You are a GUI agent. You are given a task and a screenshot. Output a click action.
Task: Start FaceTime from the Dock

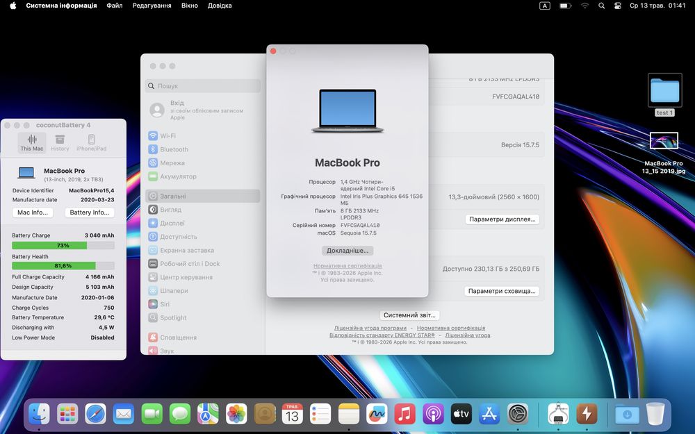tap(152, 414)
